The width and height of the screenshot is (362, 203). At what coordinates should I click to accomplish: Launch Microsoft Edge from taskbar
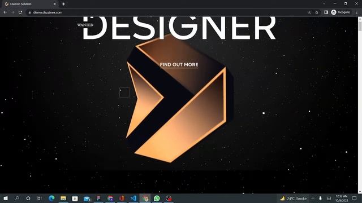click(51, 198)
